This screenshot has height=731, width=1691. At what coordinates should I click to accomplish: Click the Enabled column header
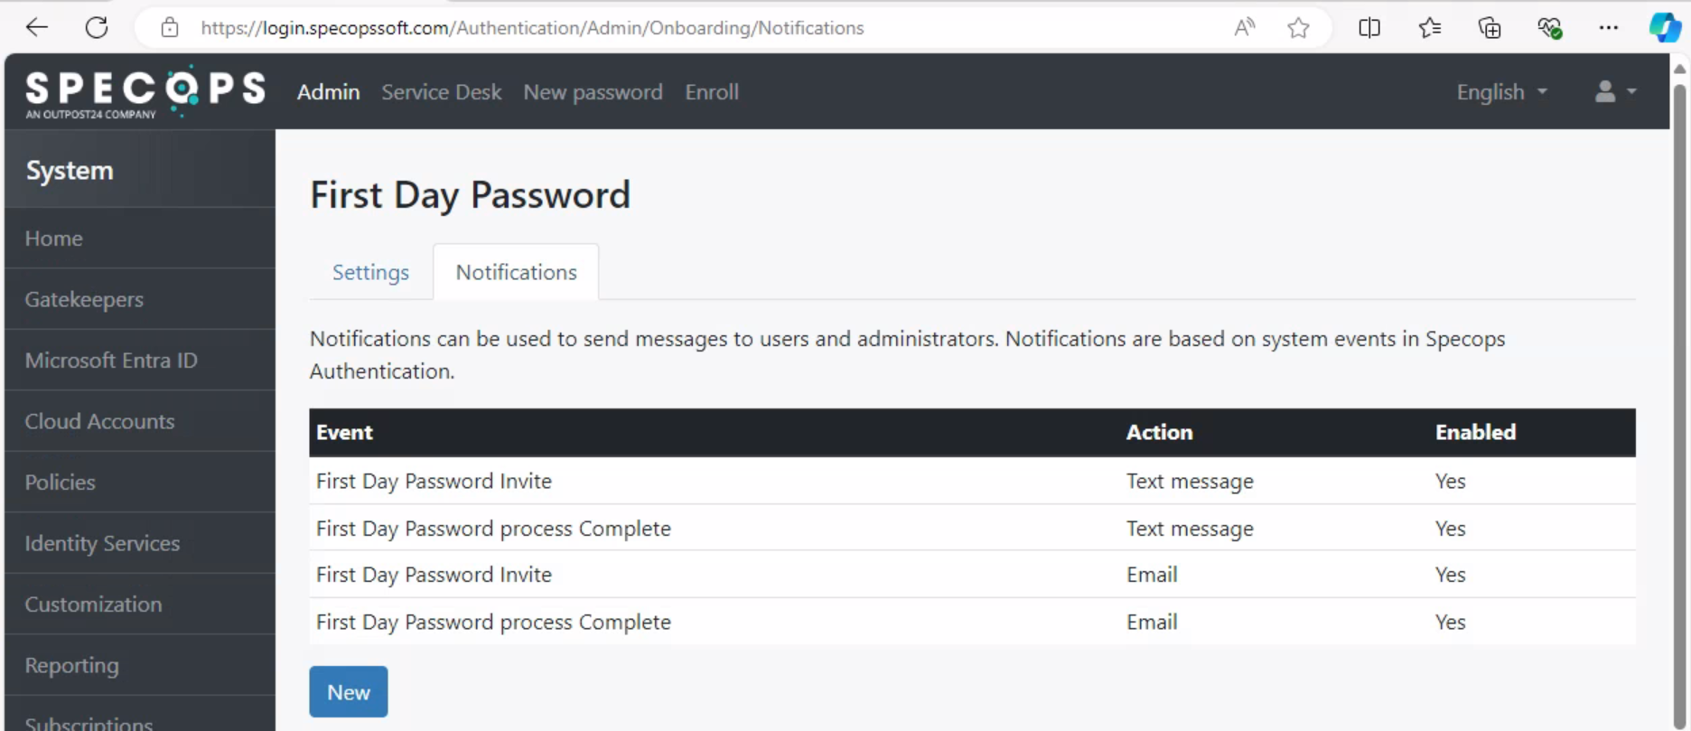pos(1475,432)
